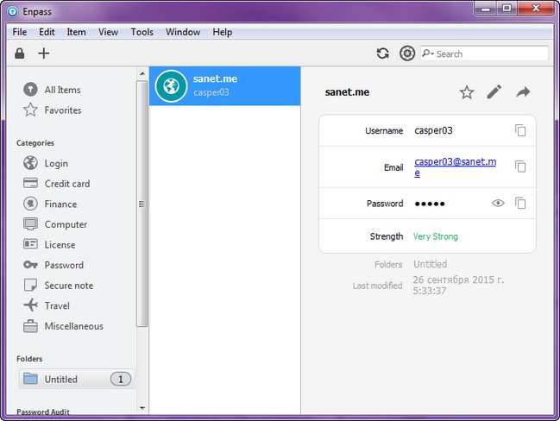Select the Miscellaneous category

click(x=63, y=326)
